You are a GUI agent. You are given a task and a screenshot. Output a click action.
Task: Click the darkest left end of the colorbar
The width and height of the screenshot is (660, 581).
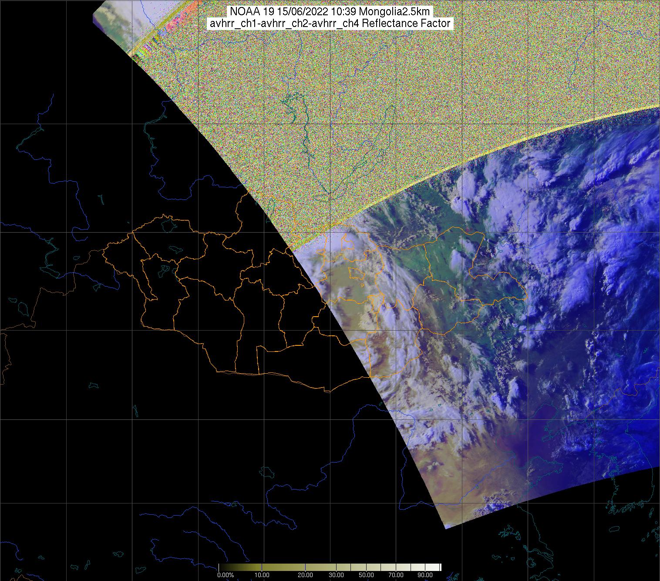[x=221, y=567]
